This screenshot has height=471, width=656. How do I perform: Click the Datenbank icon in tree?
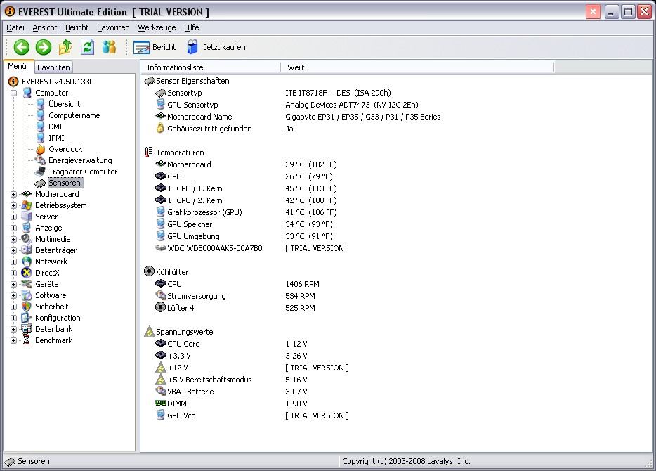[x=27, y=329]
